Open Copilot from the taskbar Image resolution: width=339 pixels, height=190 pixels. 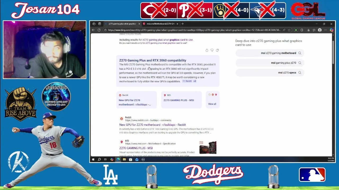112,159
